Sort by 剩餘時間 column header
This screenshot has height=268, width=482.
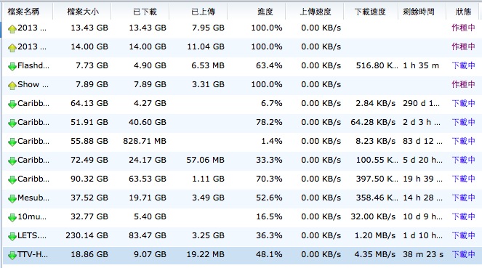click(418, 12)
